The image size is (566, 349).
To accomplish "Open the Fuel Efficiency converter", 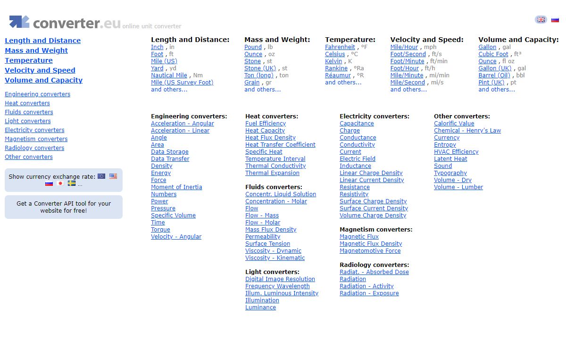I will point(266,124).
